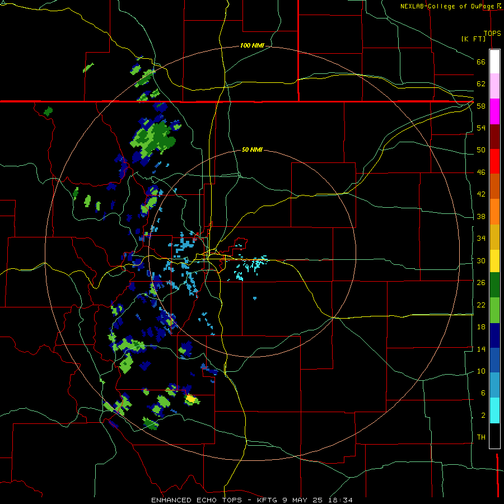Screen dimensions: 504x504
Task: Click the 62 legend value
Action: coord(481,83)
